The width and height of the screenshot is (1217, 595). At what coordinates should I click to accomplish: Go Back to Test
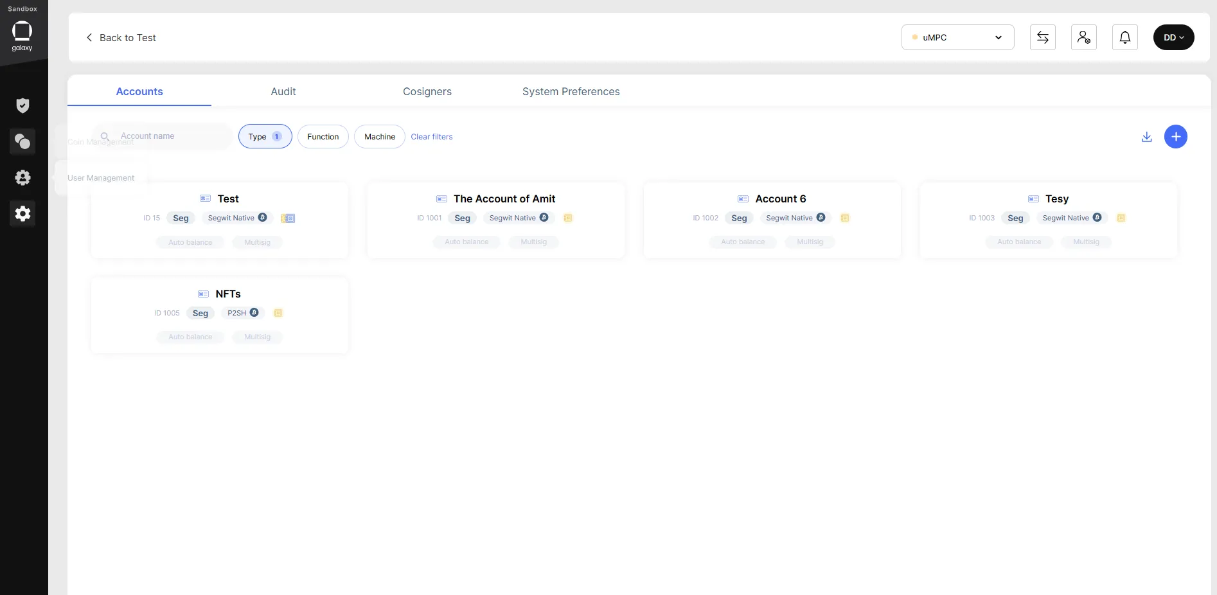(x=128, y=37)
